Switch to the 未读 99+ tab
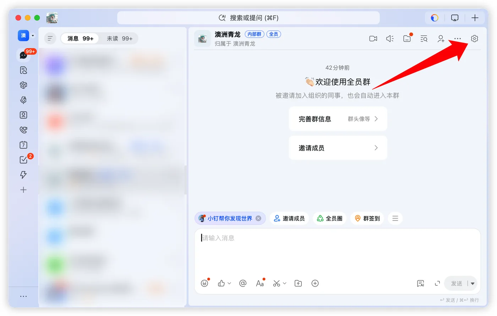Screen dimensions: 497x316 (120, 38)
